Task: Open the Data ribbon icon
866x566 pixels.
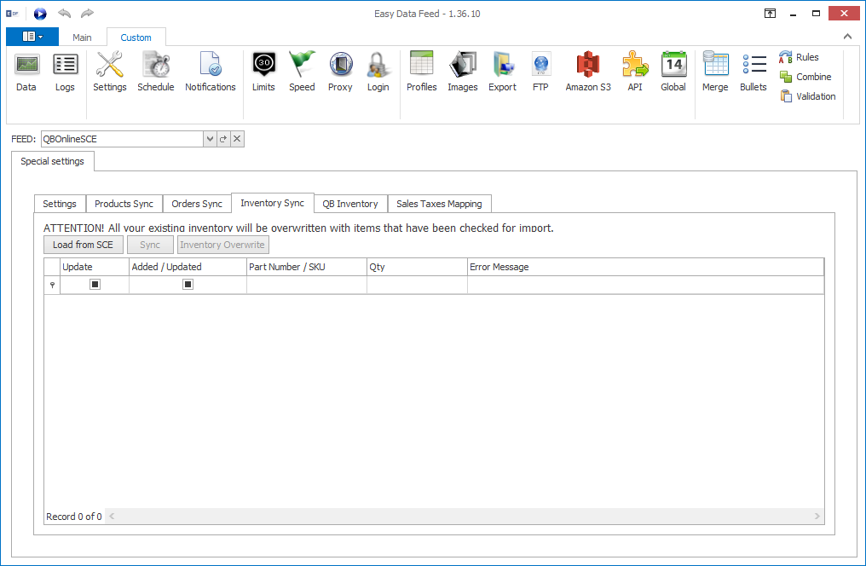Action: pyautogui.click(x=26, y=72)
